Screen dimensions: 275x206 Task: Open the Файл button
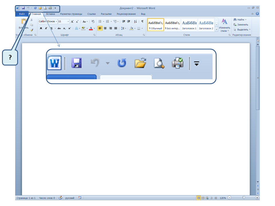click(22, 14)
